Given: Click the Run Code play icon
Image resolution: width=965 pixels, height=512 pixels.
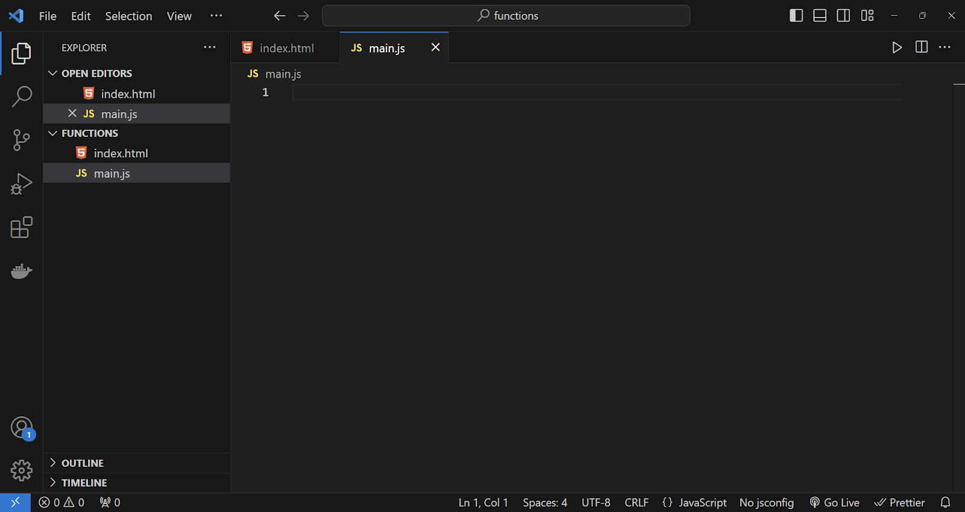Looking at the screenshot, I should tap(897, 48).
